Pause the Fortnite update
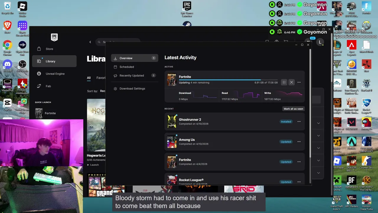 click(x=284, y=82)
